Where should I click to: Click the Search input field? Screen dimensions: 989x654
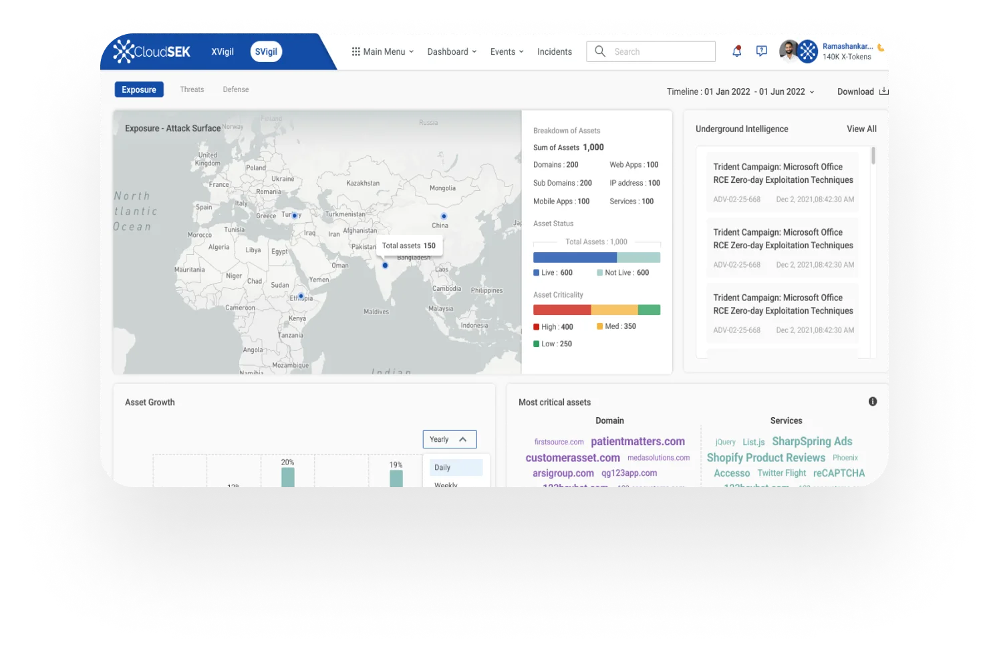pyautogui.click(x=651, y=51)
